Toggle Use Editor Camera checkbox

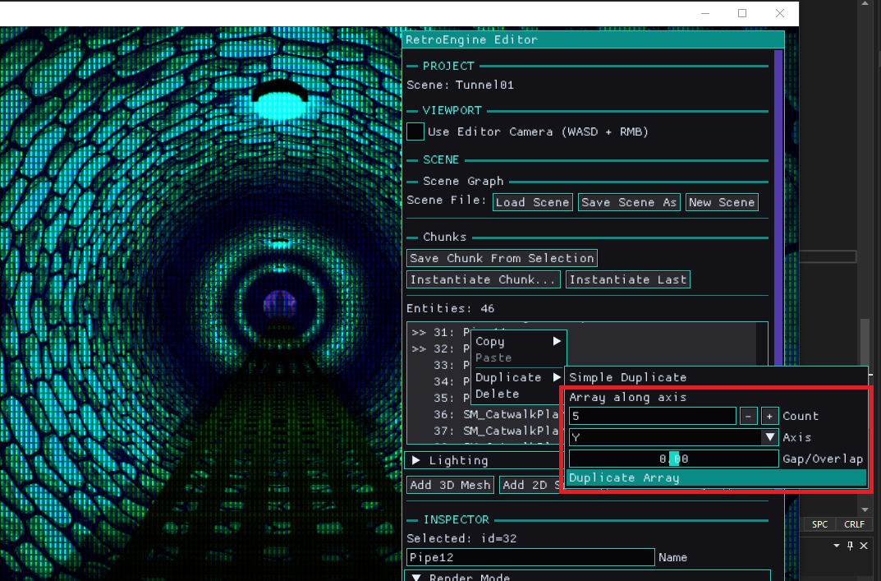tap(415, 131)
